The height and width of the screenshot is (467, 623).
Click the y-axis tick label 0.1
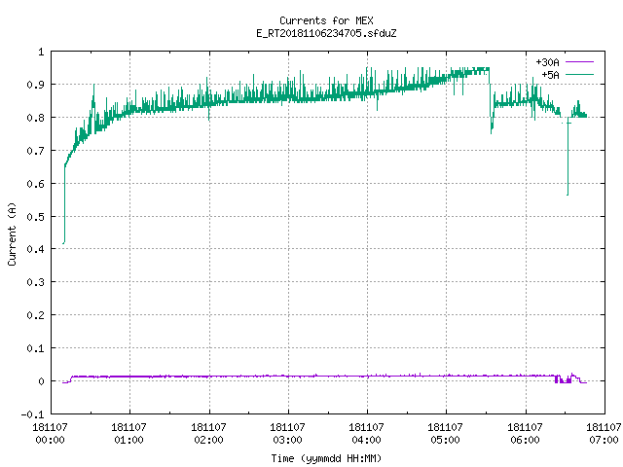click(x=35, y=348)
